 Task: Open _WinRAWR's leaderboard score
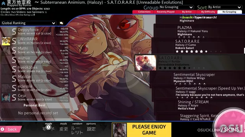click(35, 41)
